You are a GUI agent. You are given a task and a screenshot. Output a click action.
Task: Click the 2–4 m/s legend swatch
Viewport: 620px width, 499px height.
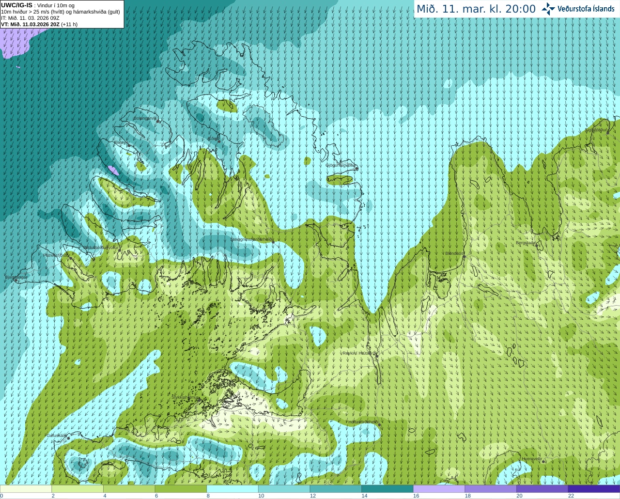(77, 489)
